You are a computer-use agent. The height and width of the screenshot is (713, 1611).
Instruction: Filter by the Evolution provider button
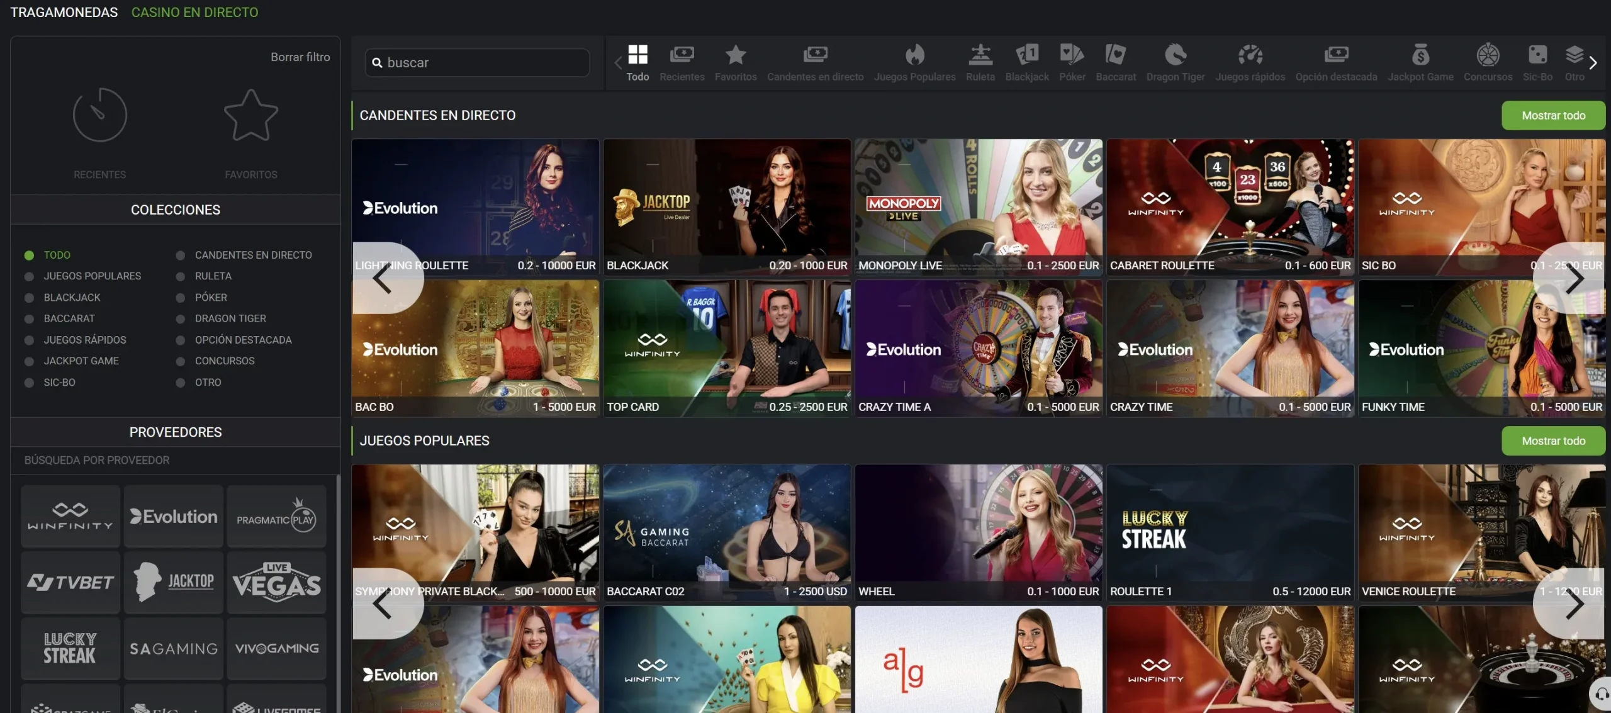pos(174,516)
